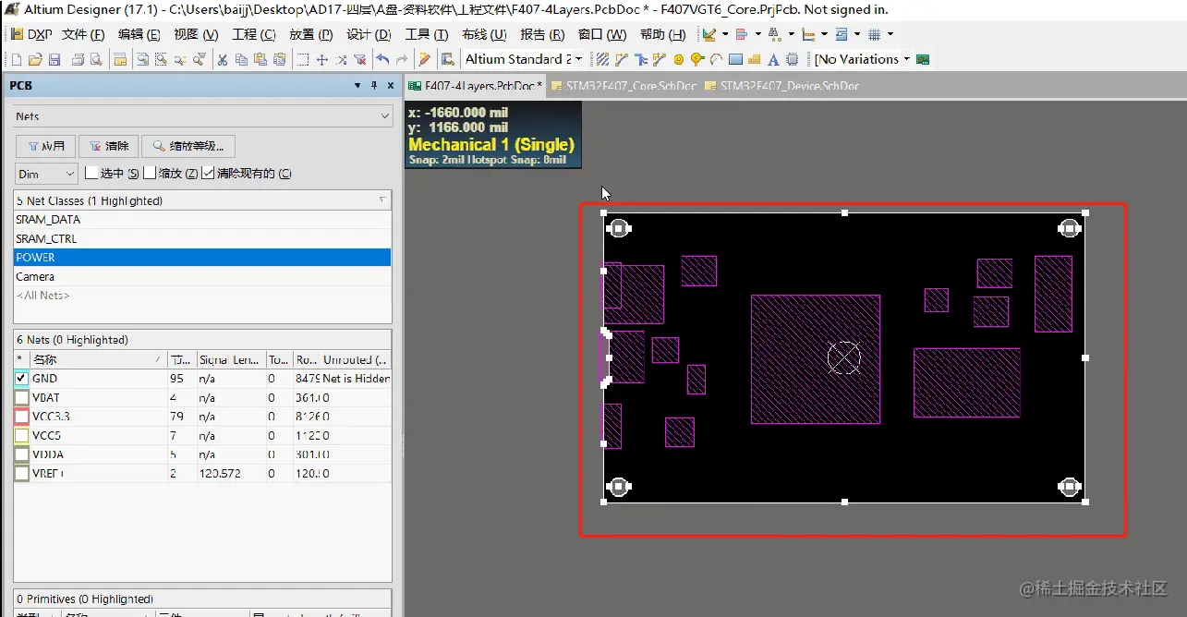Open the PCB panel options arrow
The width and height of the screenshot is (1187, 617).
pyautogui.click(x=357, y=86)
